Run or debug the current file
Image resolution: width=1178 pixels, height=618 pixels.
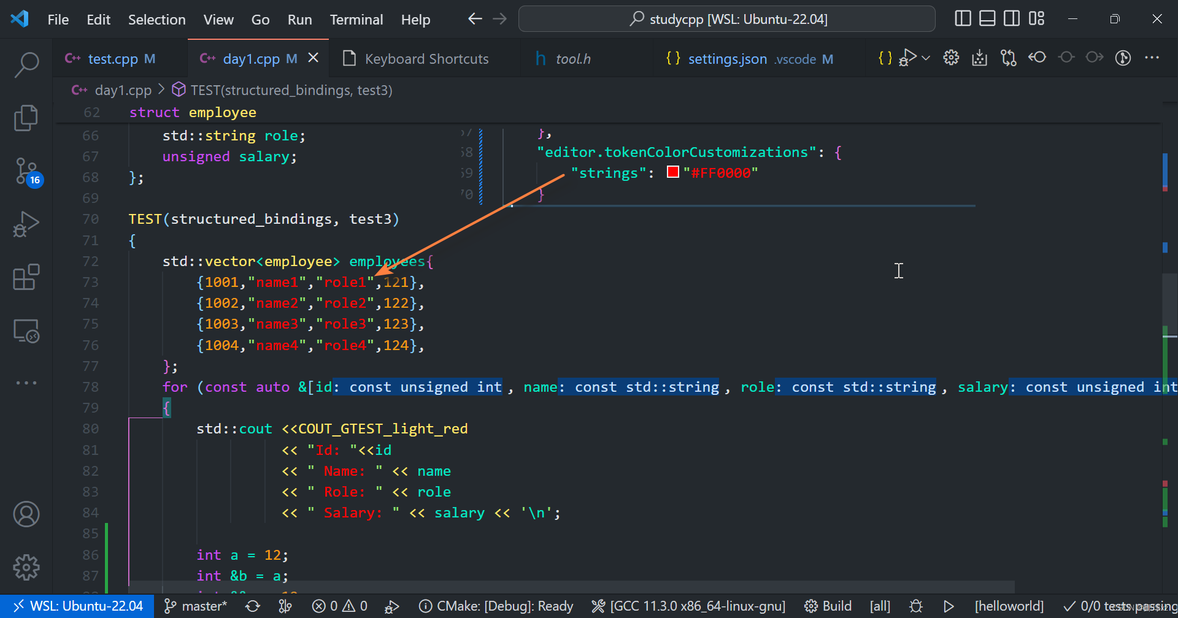tap(908, 58)
